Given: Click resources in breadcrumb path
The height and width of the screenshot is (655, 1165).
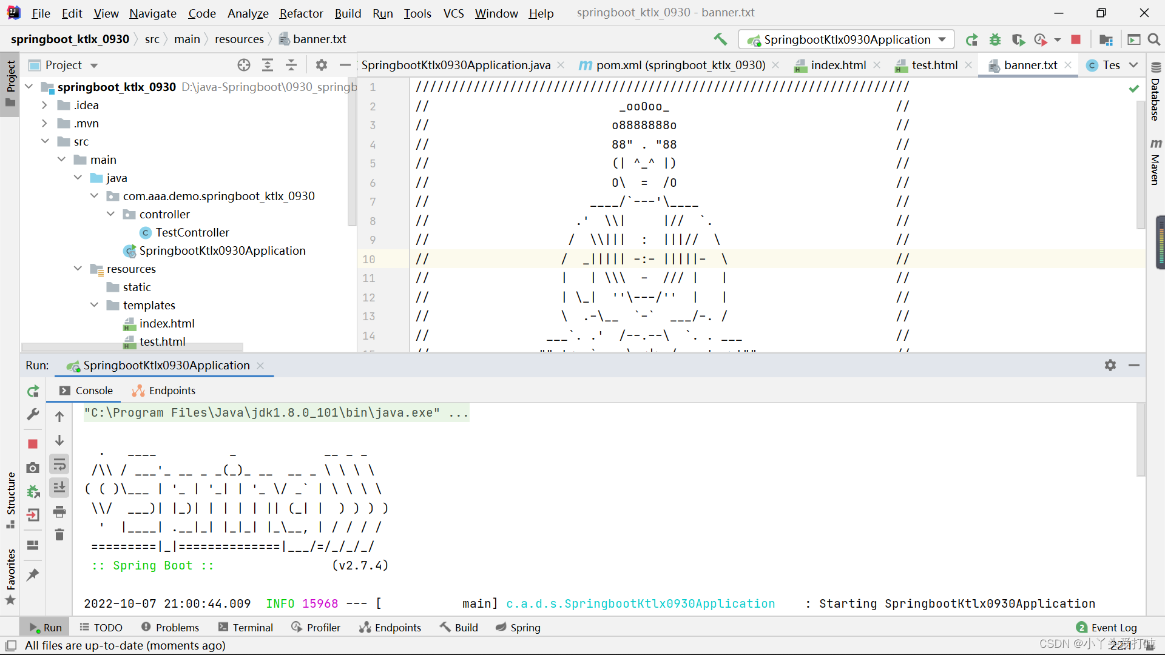Looking at the screenshot, I should [x=239, y=39].
